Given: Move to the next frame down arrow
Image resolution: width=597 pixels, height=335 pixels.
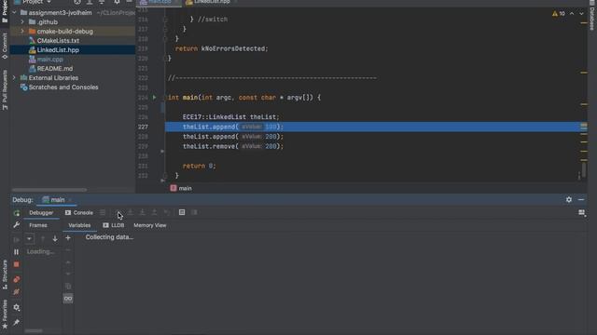Looking at the screenshot, I should (x=55, y=239).
